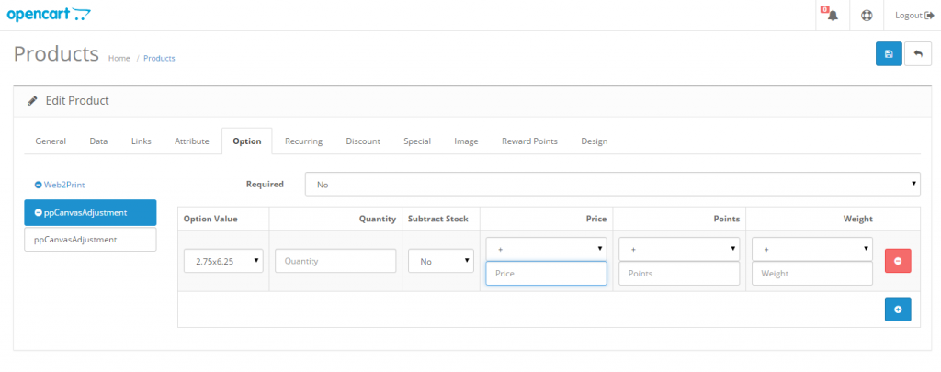Open the Option Value dropdown showing 2.75x6.25
Screen dimensions: 941x372
point(223,261)
